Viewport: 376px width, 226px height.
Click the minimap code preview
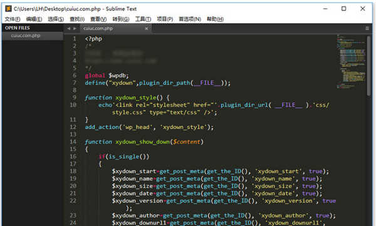pyautogui.click(x=352, y=62)
